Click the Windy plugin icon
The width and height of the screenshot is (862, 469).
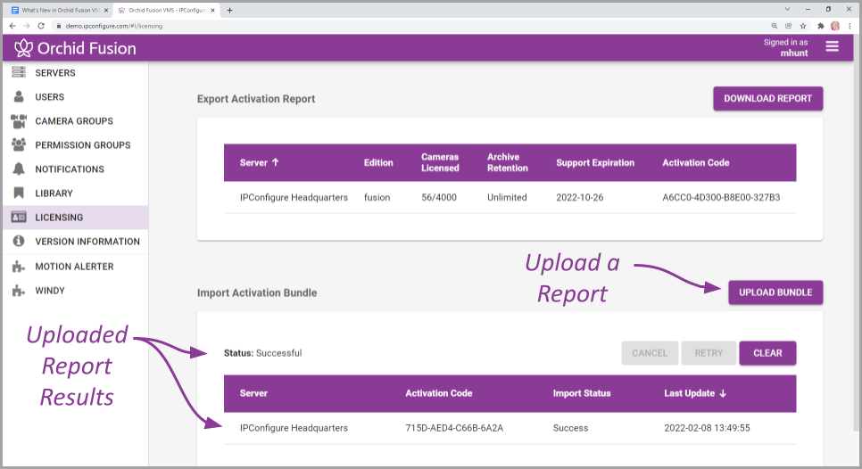pyautogui.click(x=19, y=291)
